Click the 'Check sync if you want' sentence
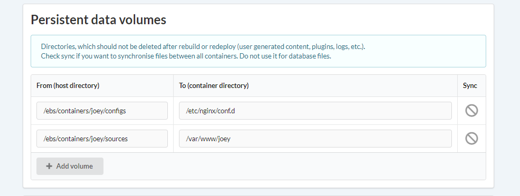 [x=139, y=56]
